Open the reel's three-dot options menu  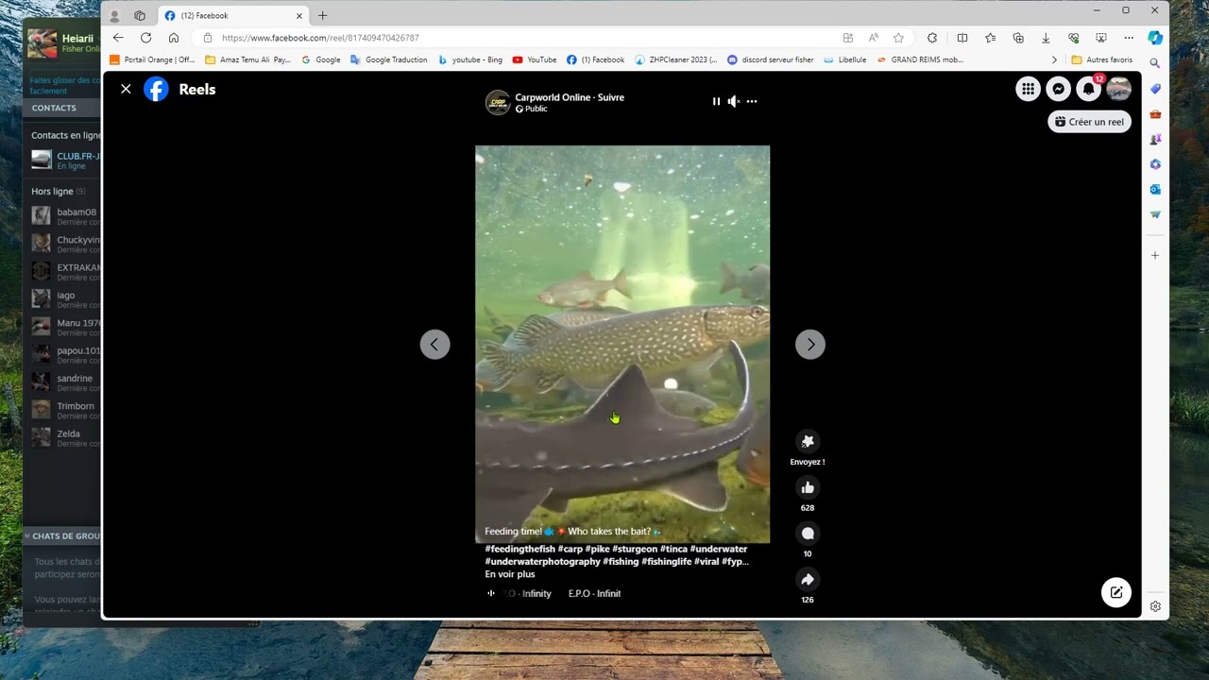click(x=752, y=101)
